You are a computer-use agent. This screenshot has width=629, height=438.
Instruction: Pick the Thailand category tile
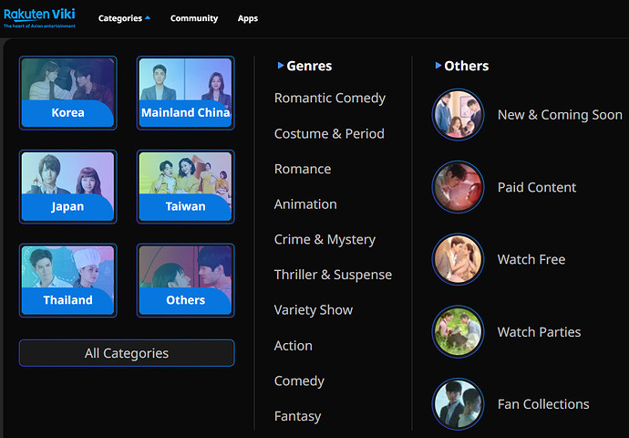click(x=67, y=279)
